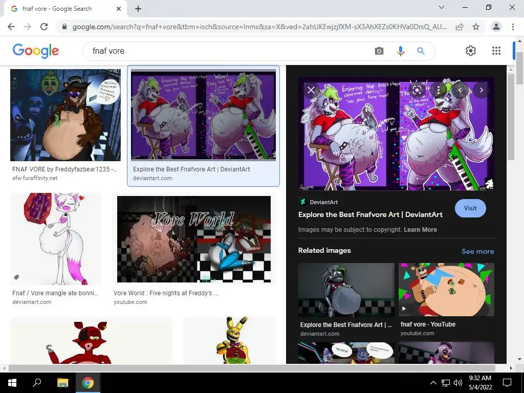Submit the search with the magnifier icon
Screen dimensions: 524x393
click(x=421, y=51)
